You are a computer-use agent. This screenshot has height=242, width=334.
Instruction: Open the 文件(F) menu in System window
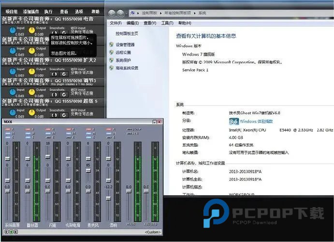coord(116,23)
